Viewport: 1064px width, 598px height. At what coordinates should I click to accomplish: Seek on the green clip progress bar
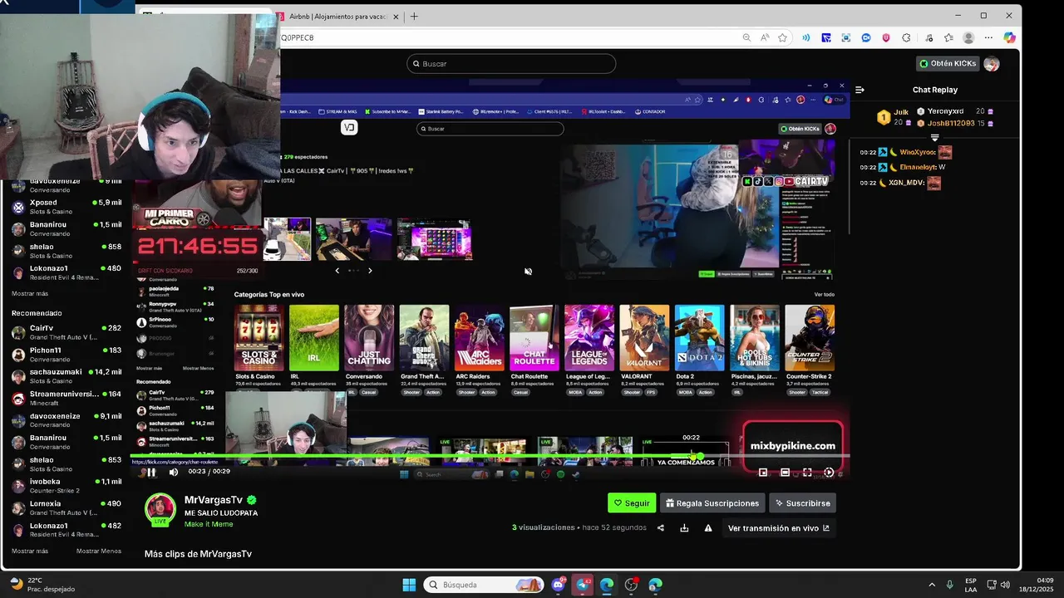coord(490,457)
